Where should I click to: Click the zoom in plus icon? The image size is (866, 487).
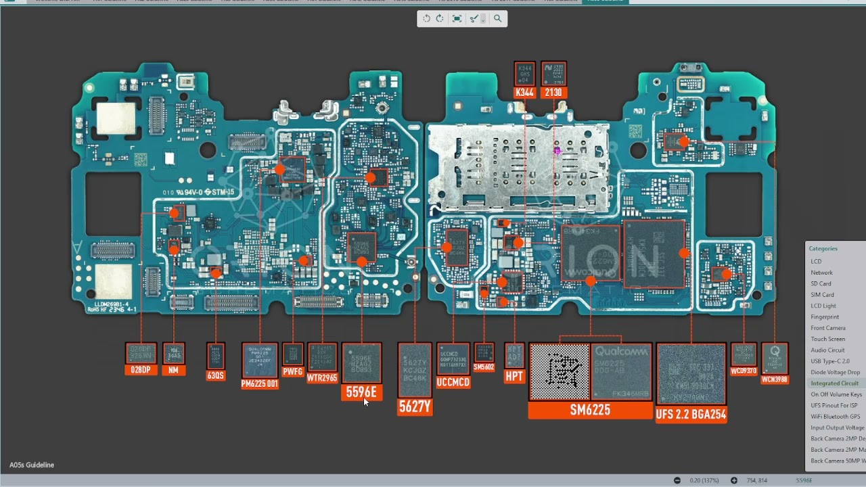[x=734, y=480]
